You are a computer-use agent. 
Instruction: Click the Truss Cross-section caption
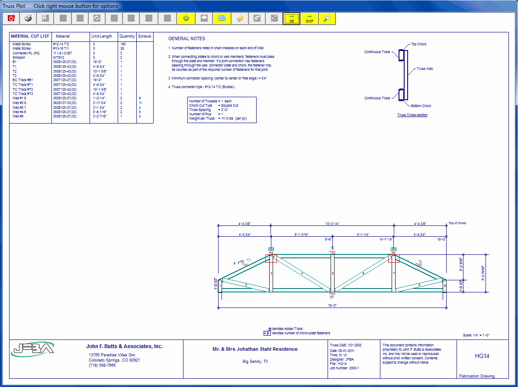coord(412,115)
